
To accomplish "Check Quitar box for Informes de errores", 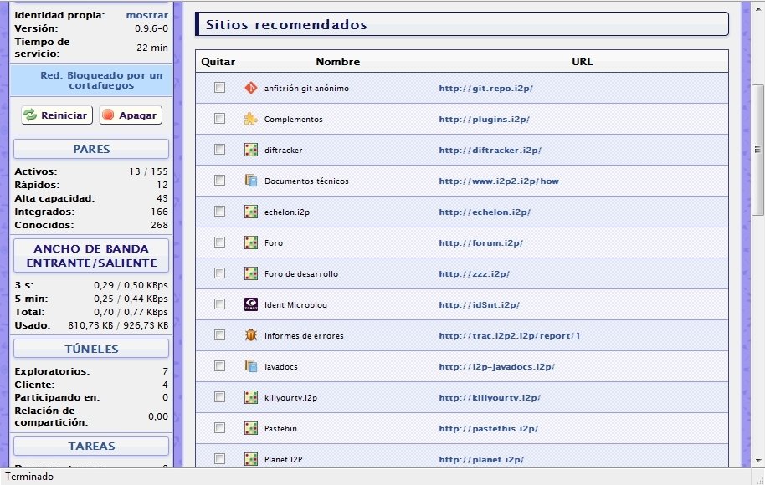I will pyautogui.click(x=219, y=334).
